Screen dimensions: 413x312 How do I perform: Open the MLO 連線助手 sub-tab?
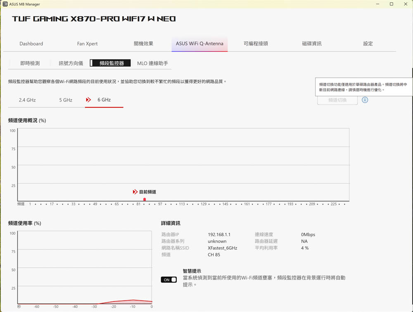pyautogui.click(x=152, y=63)
